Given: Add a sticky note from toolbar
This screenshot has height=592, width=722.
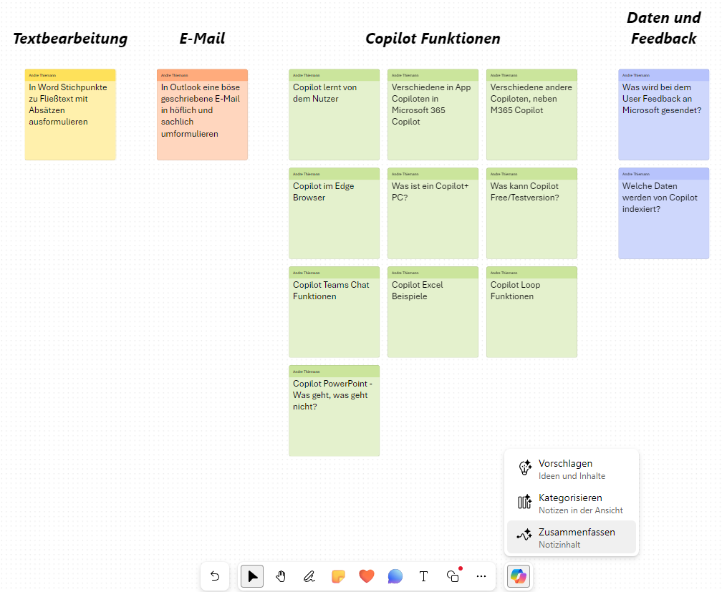Looking at the screenshot, I should point(339,576).
